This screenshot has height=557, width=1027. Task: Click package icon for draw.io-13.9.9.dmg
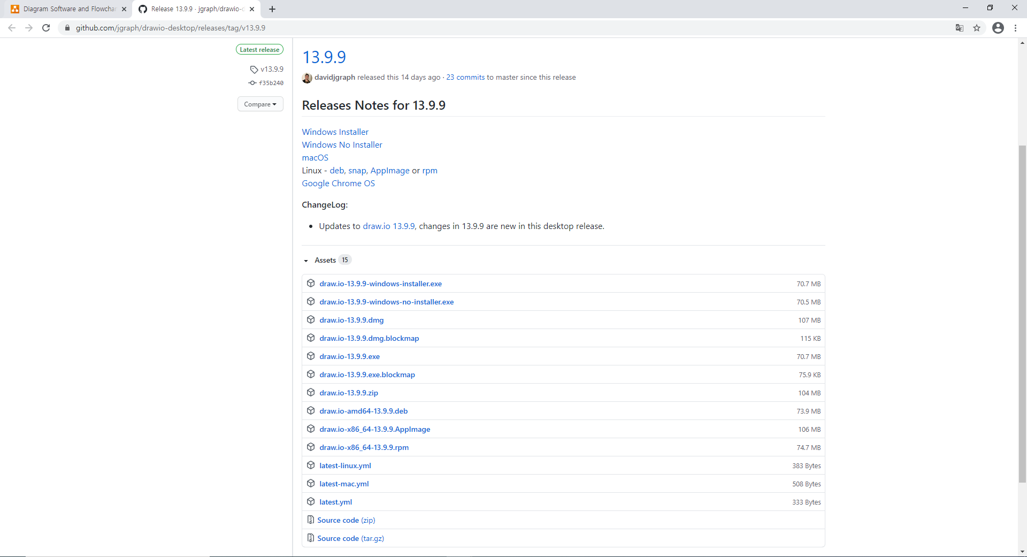click(311, 319)
